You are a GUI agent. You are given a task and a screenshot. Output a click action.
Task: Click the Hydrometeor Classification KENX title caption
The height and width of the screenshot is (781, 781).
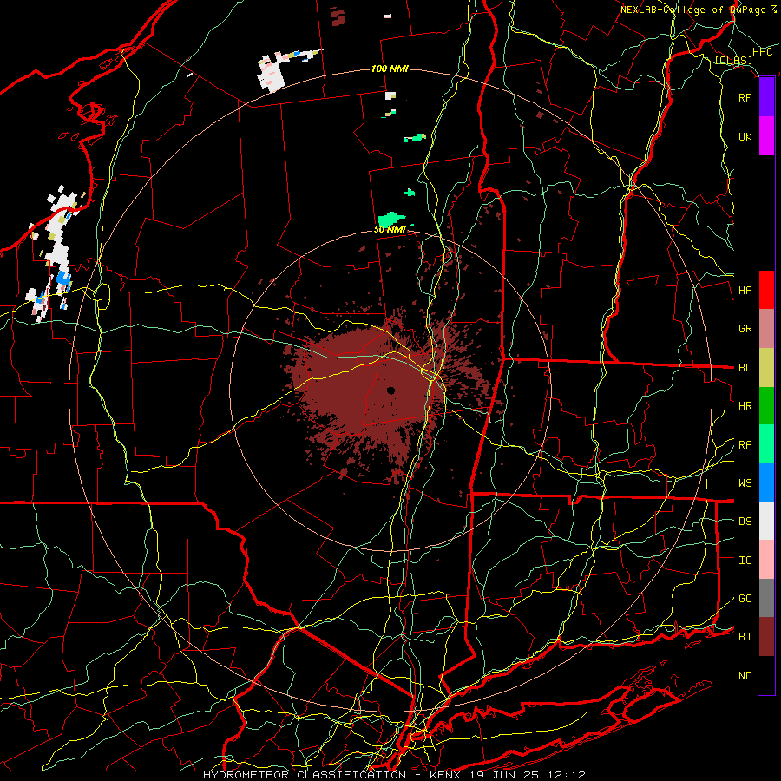pos(395,775)
